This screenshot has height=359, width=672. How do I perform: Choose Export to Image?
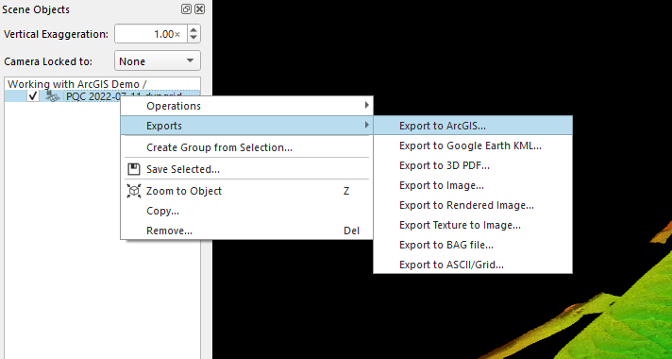click(x=473, y=185)
